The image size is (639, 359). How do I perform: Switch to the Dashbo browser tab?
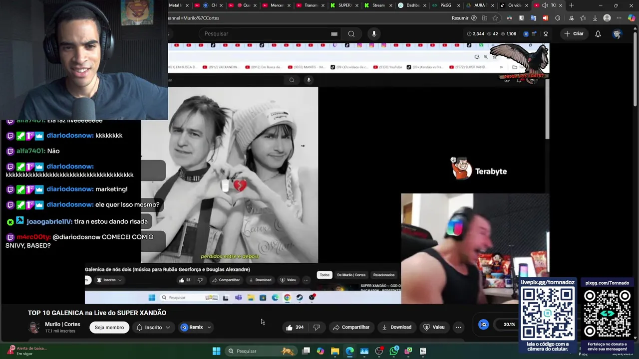(x=408, y=5)
